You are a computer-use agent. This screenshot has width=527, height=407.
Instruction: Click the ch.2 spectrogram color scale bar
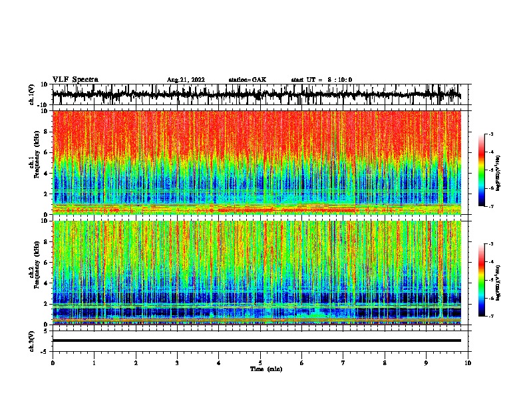(x=482, y=280)
